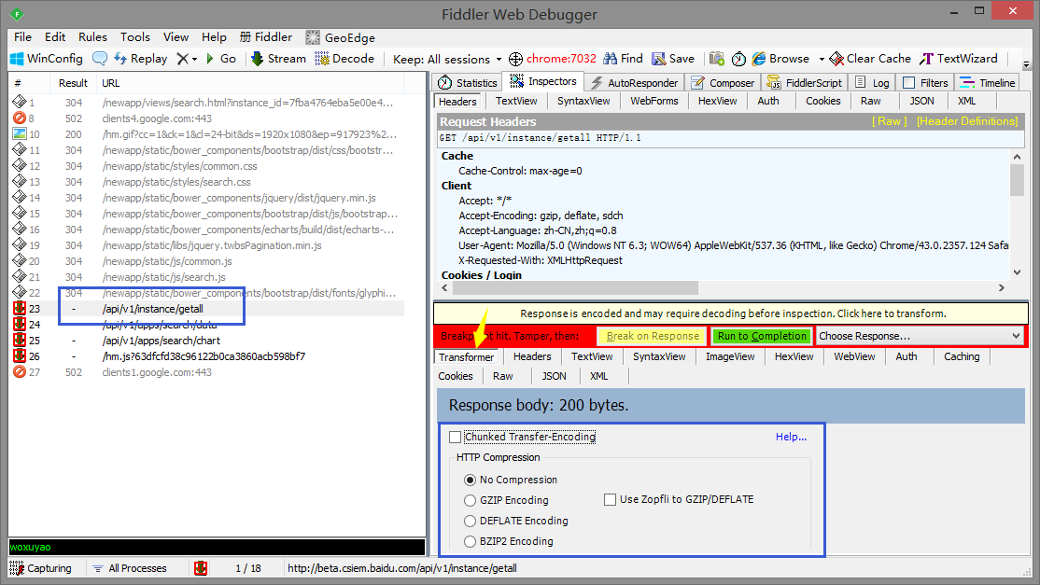
Task: Click the QuickExec command box
Action: (217, 548)
